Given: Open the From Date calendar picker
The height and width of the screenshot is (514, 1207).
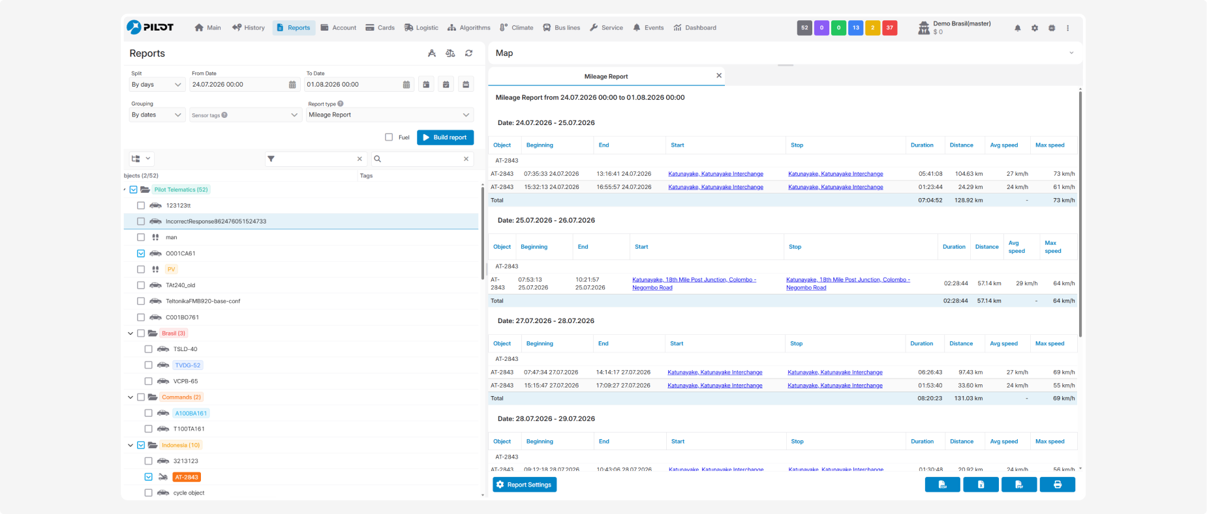Looking at the screenshot, I should (292, 85).
